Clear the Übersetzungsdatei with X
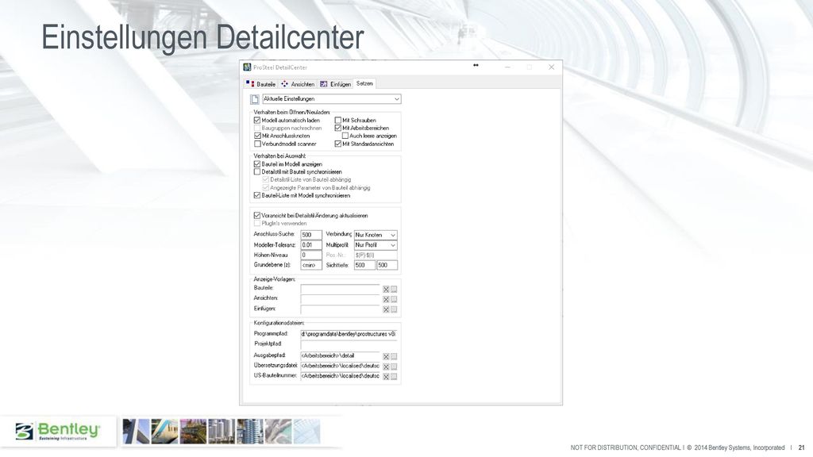The width and height of the screenshot is (813, 457). (x=386, y=367)
